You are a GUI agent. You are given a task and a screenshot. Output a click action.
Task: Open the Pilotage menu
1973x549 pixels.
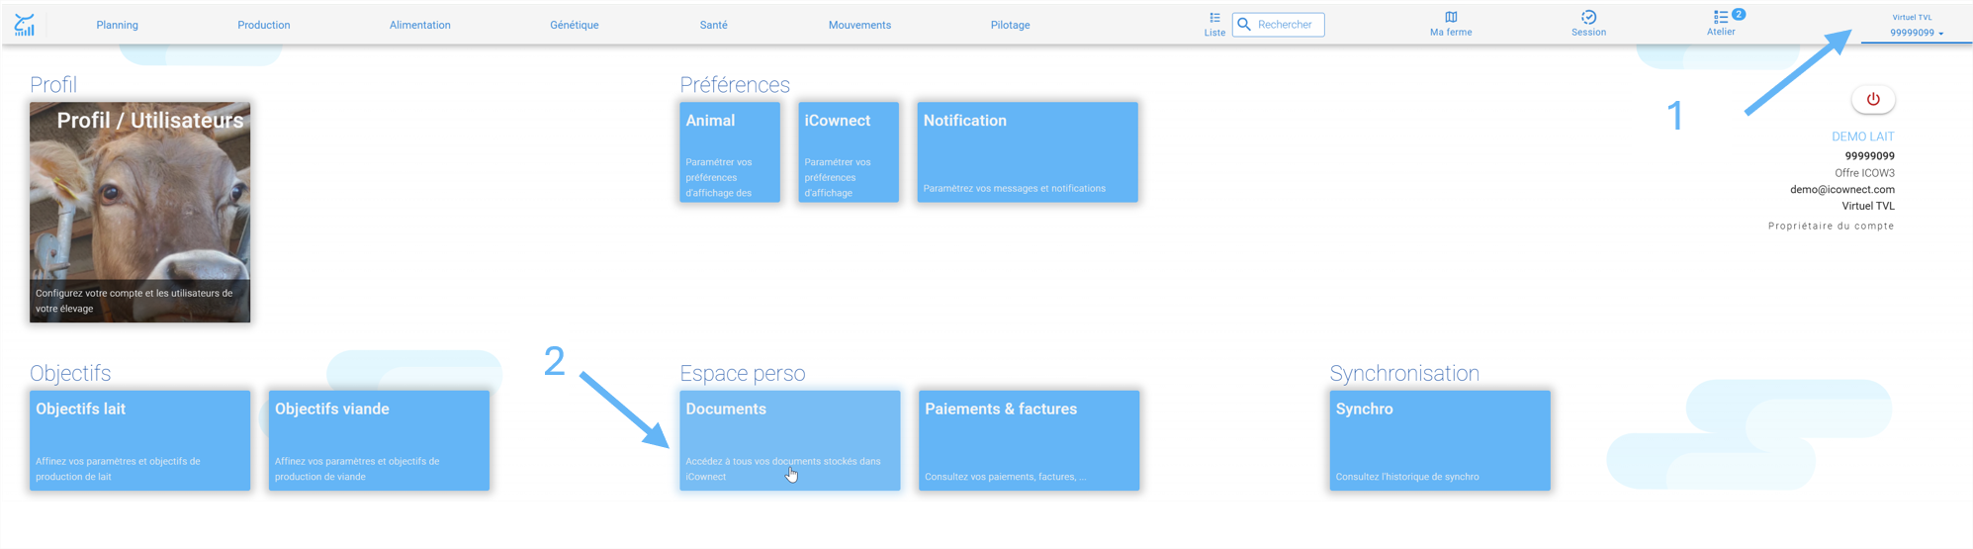pyautogui.click(x=1010, y=25)
